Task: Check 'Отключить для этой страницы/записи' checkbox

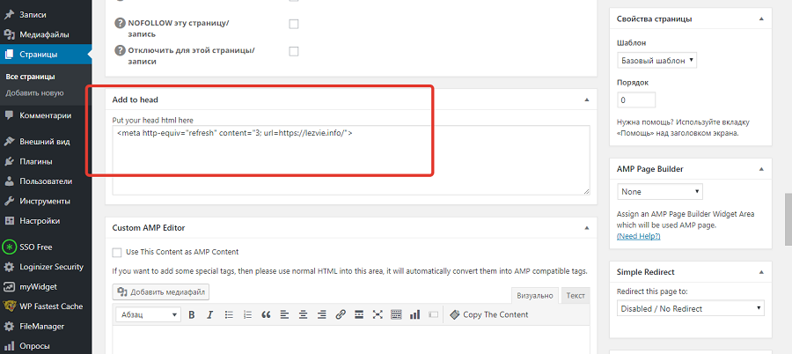Action: coord(294,51)
